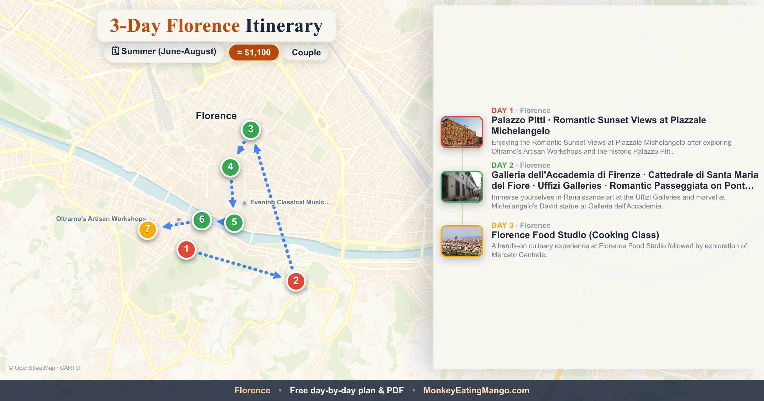Open the Florence skyline thumbnail for Day 3
Screen dimensions: 764x401
pyautogui.click(x=462, y=241)
